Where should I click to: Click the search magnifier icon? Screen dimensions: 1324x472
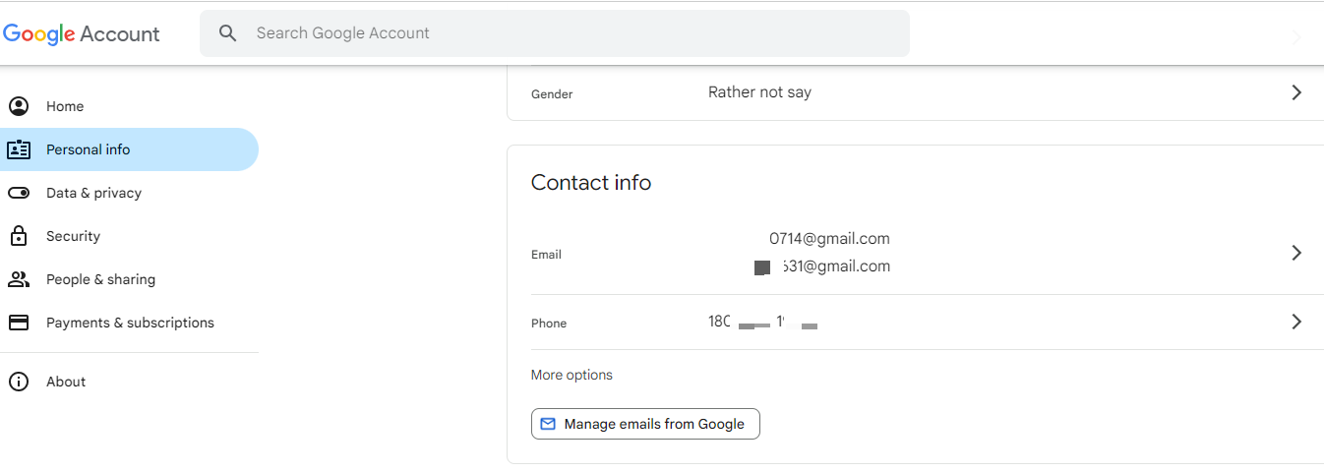(228, 33)
